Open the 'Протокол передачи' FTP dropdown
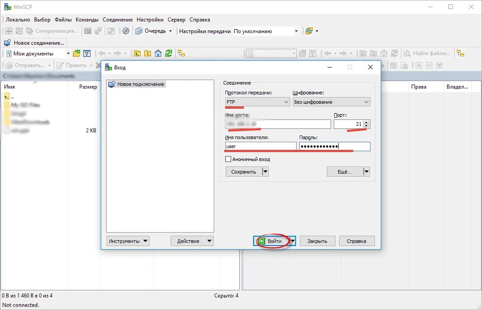 pyautogui.click(x=257, y=102)
